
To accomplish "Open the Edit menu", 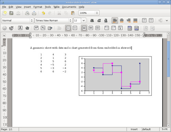I will [11, 7].
